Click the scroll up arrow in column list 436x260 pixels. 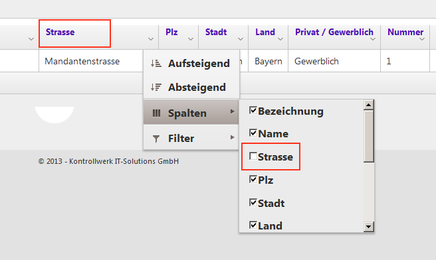(x=369, y=105)
